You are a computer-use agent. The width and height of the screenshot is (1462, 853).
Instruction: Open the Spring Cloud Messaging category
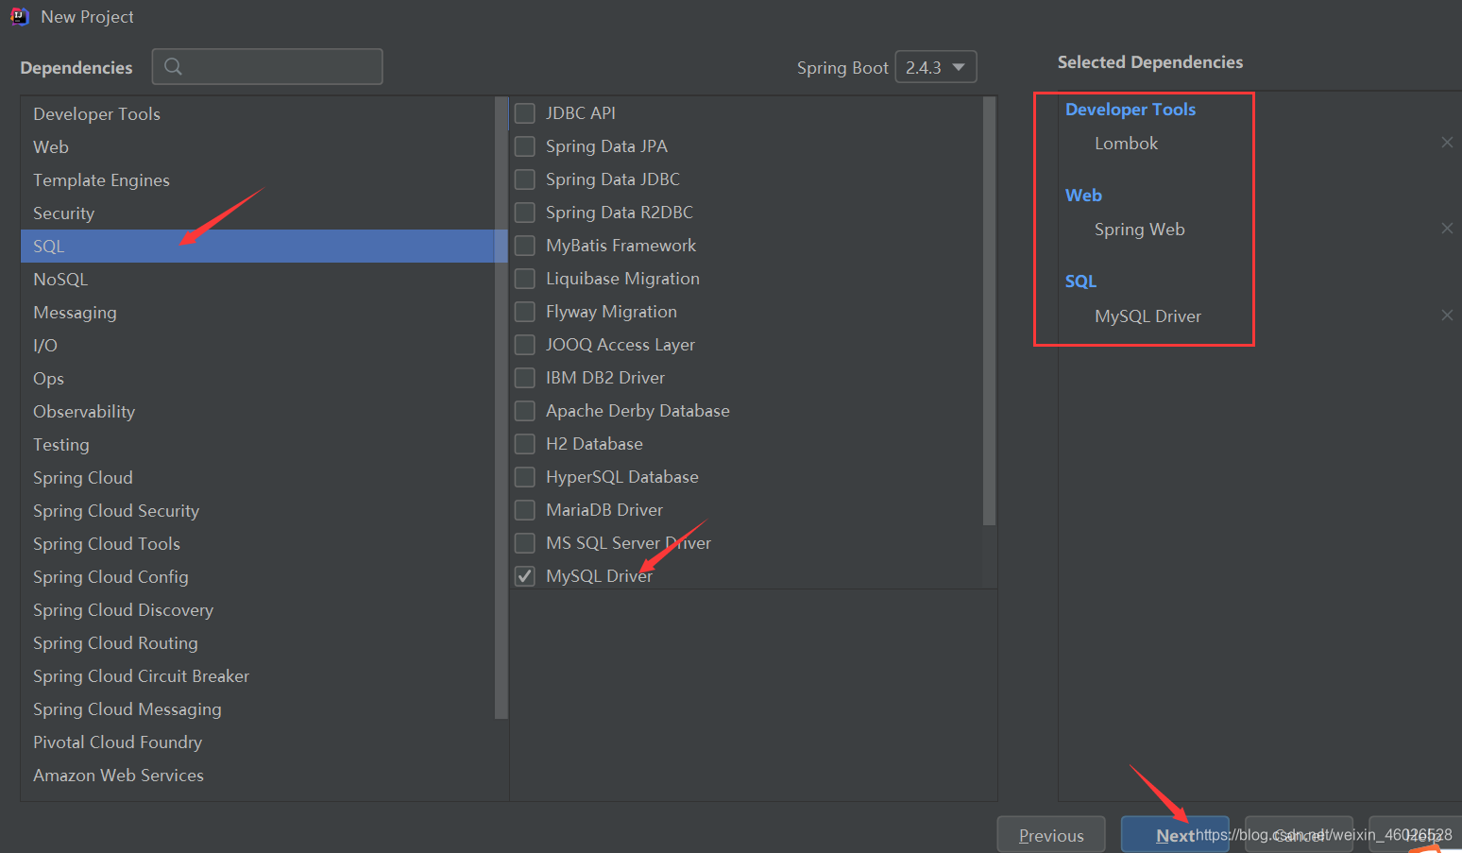(x=258, y=708)
